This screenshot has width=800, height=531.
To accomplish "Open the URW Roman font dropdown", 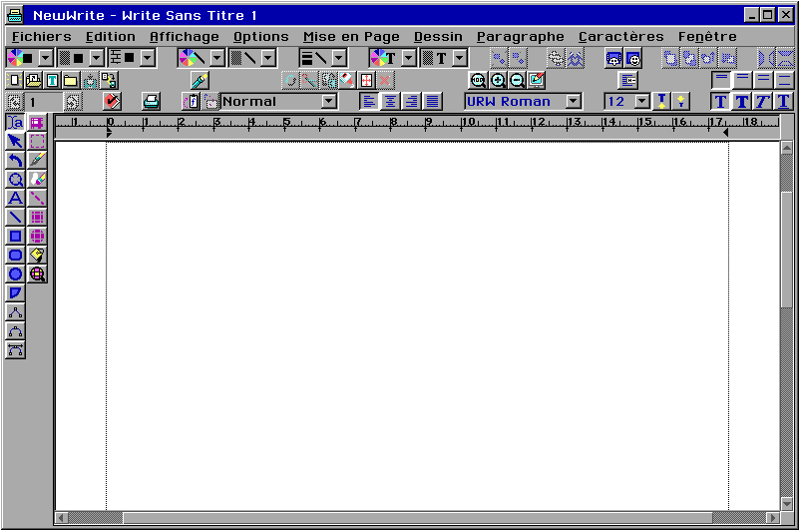I will tap(574, 101).
